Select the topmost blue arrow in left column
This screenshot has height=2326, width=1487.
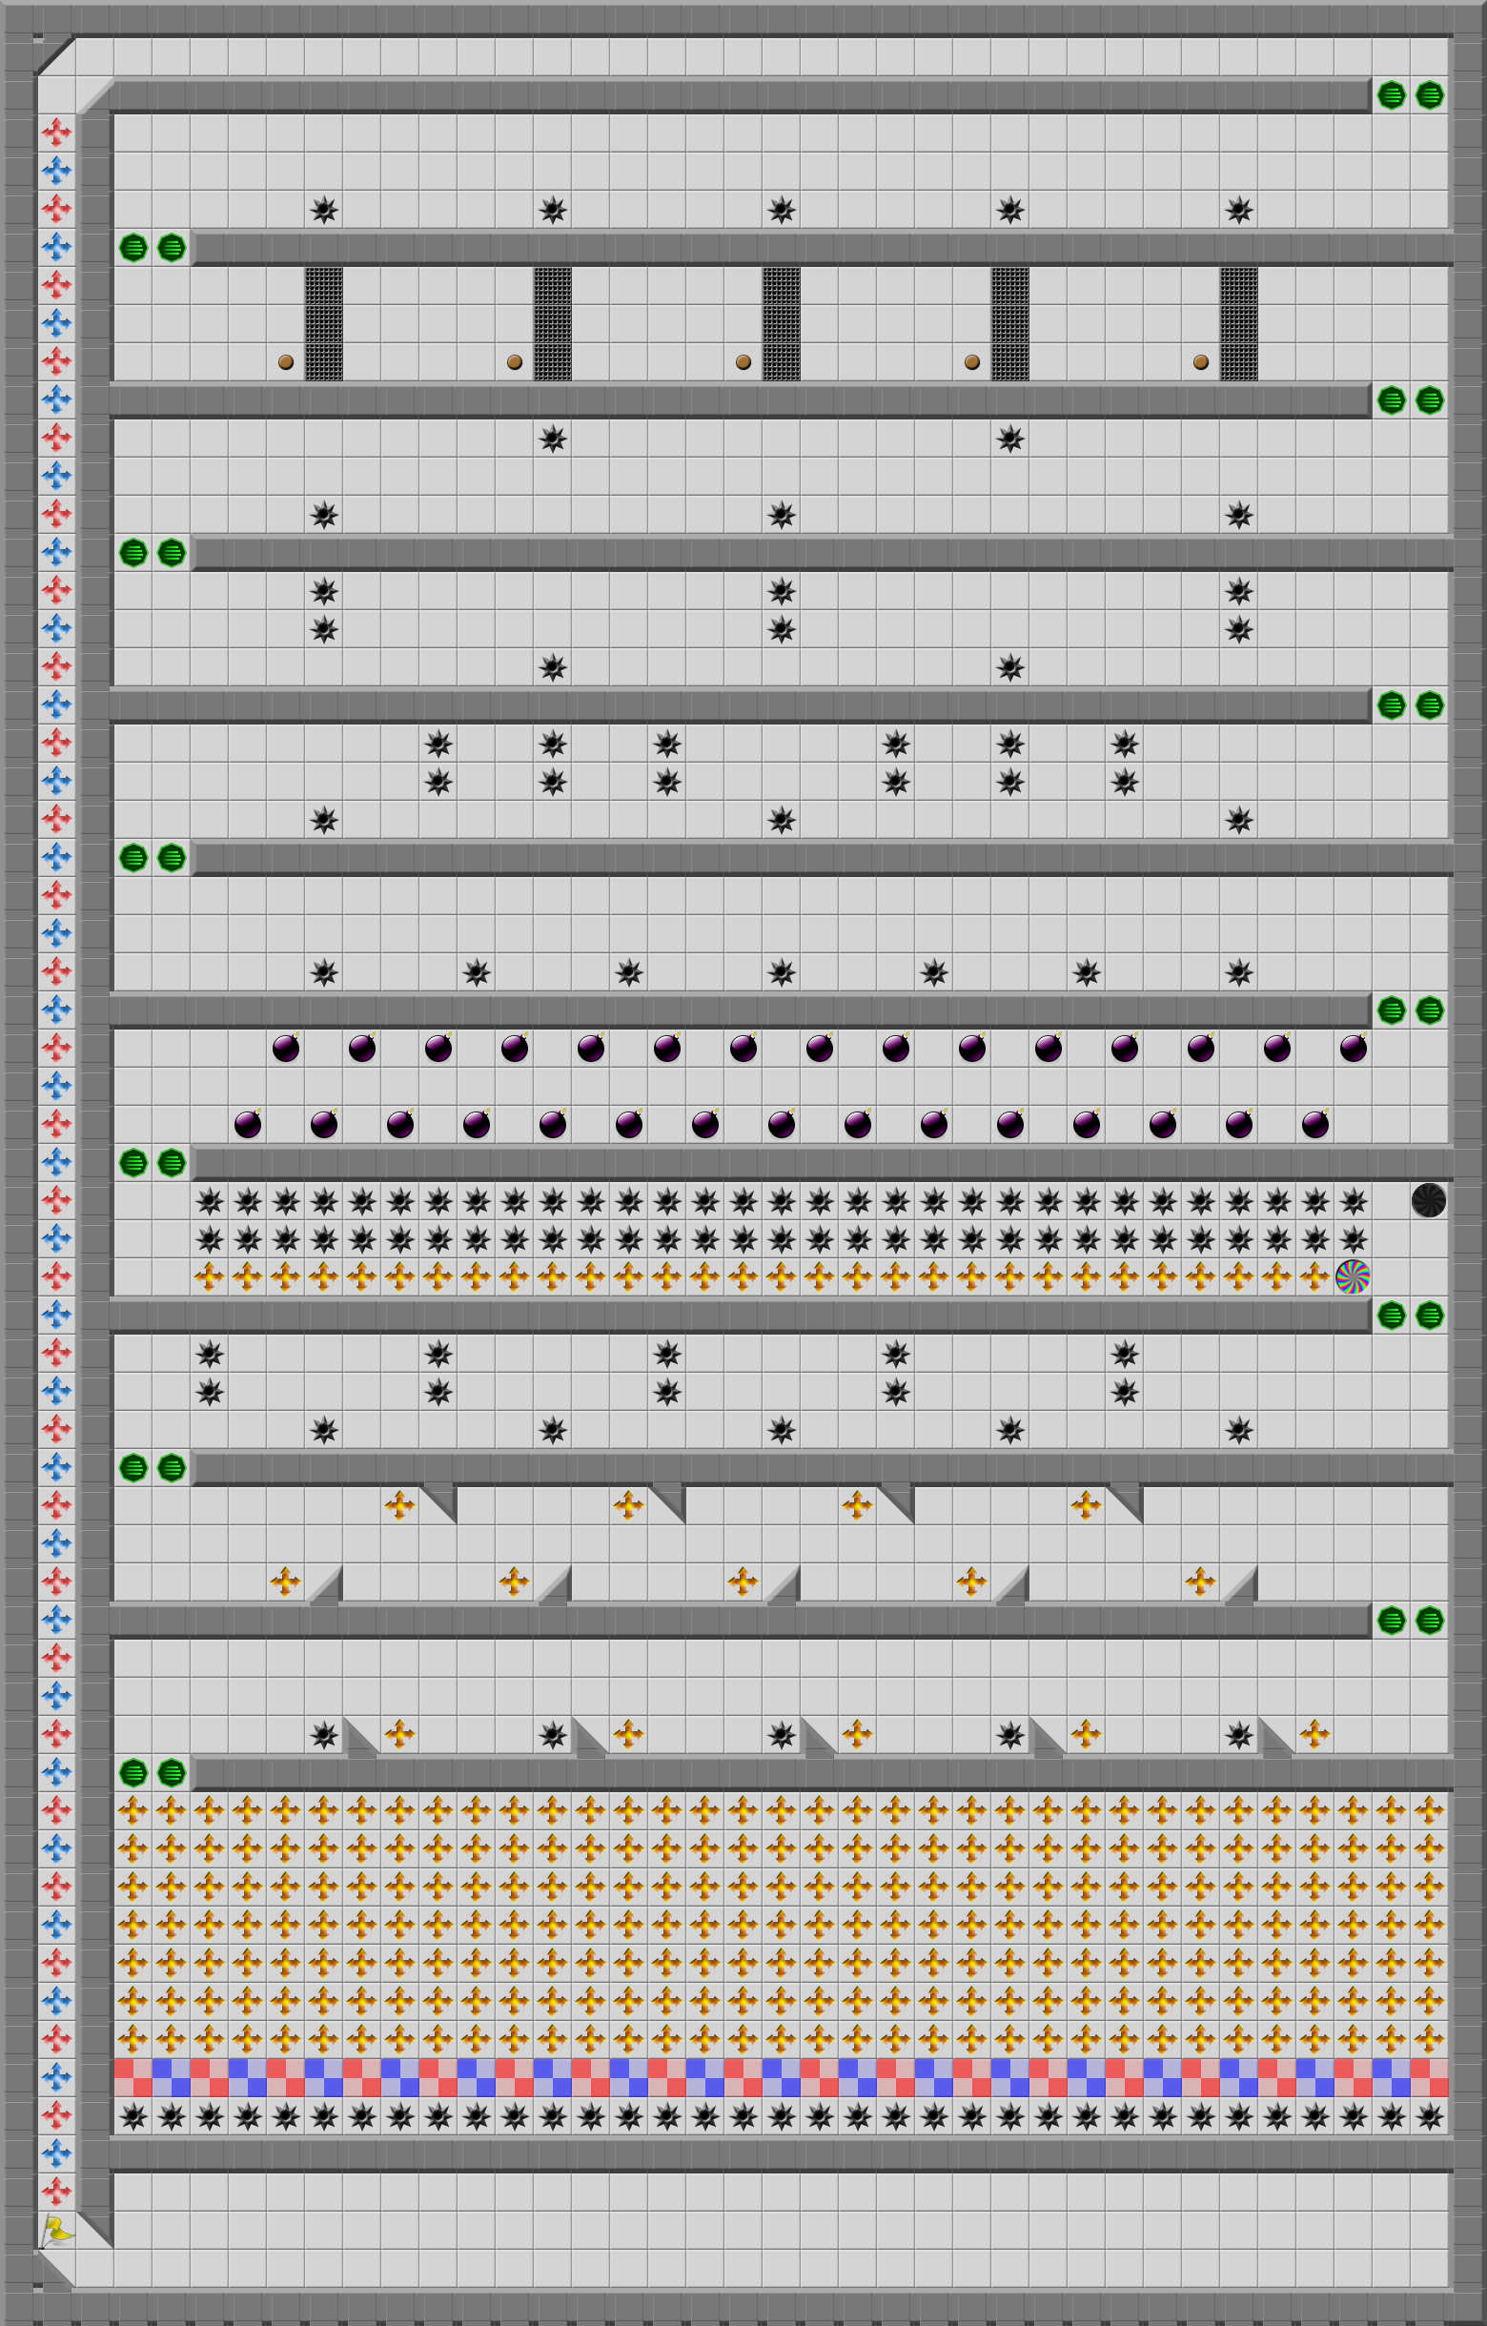click(x=57, y=170)
